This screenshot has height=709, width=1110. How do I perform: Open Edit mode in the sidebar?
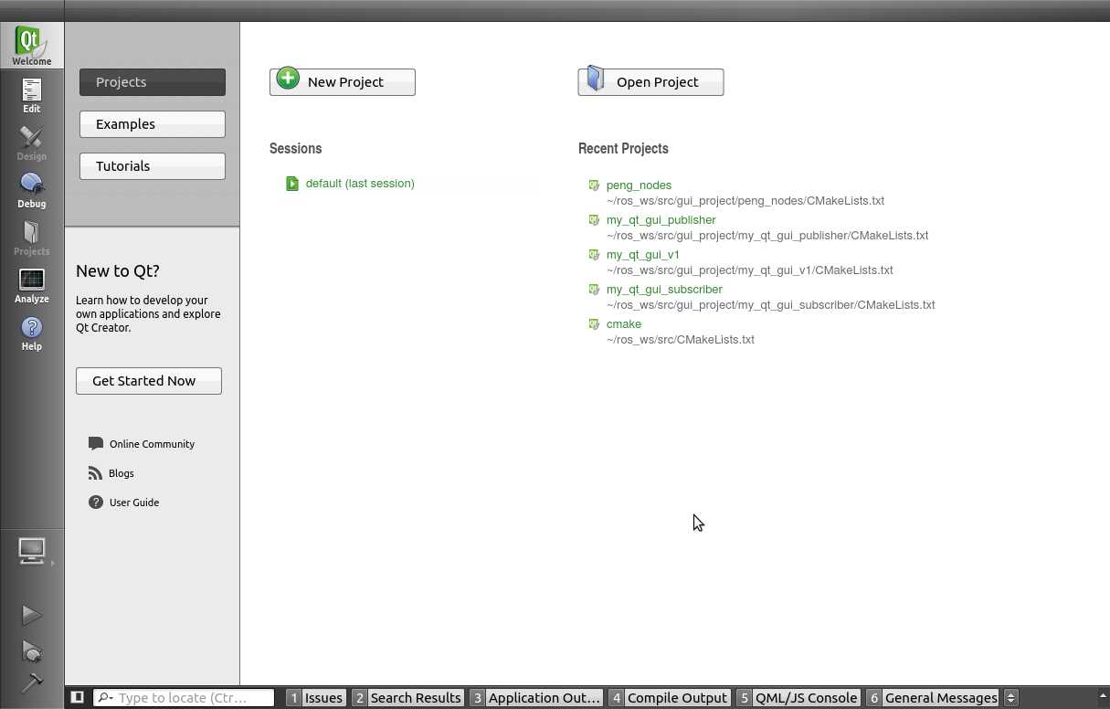tap(31, 95)
